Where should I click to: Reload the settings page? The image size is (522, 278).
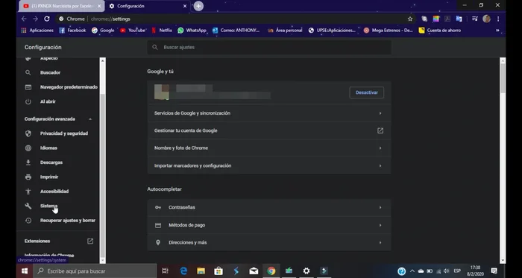(x=47, y=19)
